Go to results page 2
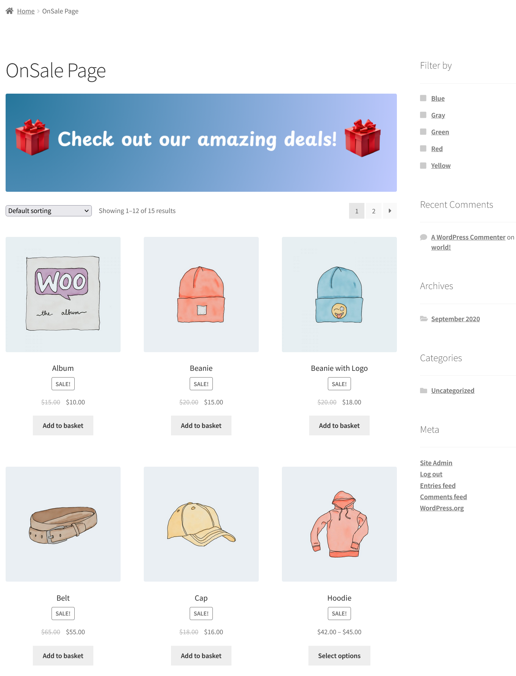 [x=374, y=211]
